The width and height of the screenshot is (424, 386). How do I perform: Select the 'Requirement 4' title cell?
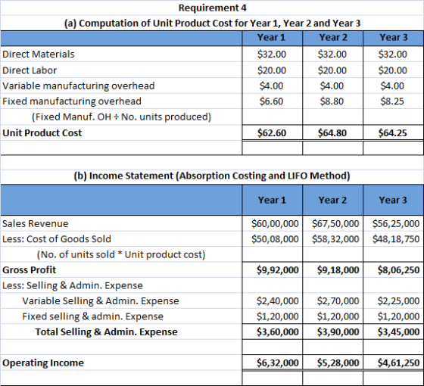tap(212, 8)
